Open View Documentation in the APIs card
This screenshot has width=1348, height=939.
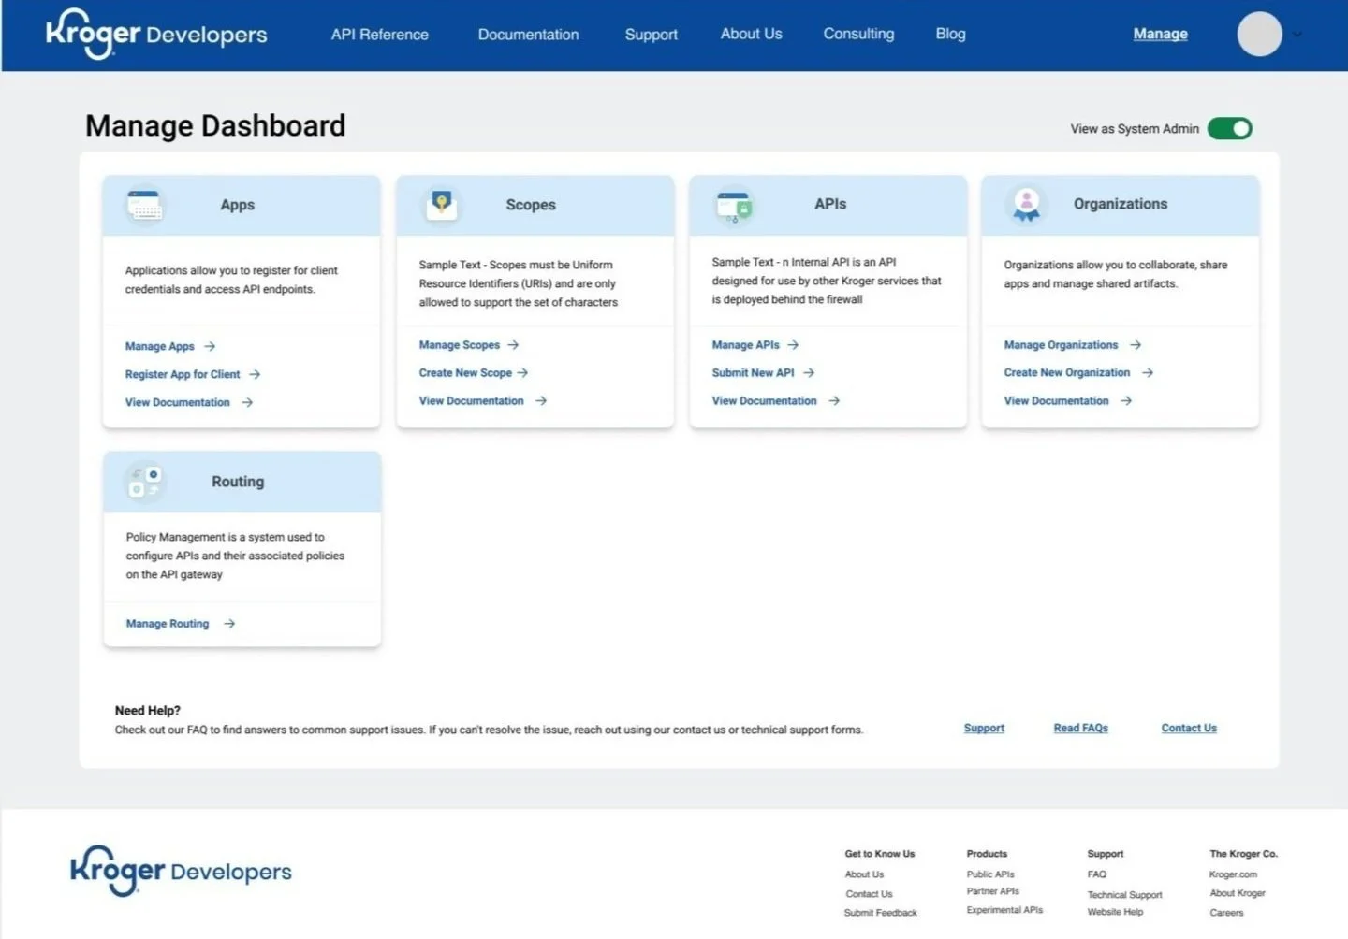pos(765,400)
